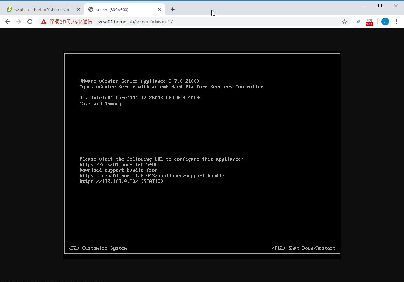
Task: Click the vSphere favicon on the first tab
Action: (x=9, y=9)
